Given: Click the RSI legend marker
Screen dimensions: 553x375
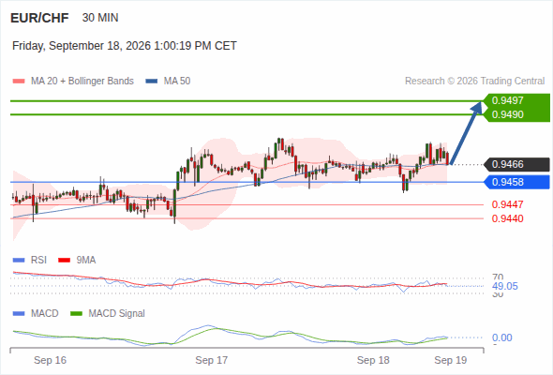Looking at the screenshot, I should point(19,261).
